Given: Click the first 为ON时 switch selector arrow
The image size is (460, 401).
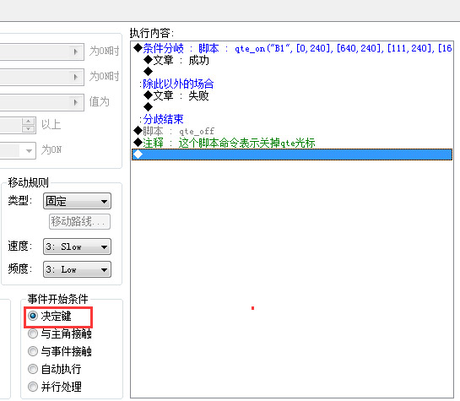Looking at the screenshot, I should pos(76,52).
